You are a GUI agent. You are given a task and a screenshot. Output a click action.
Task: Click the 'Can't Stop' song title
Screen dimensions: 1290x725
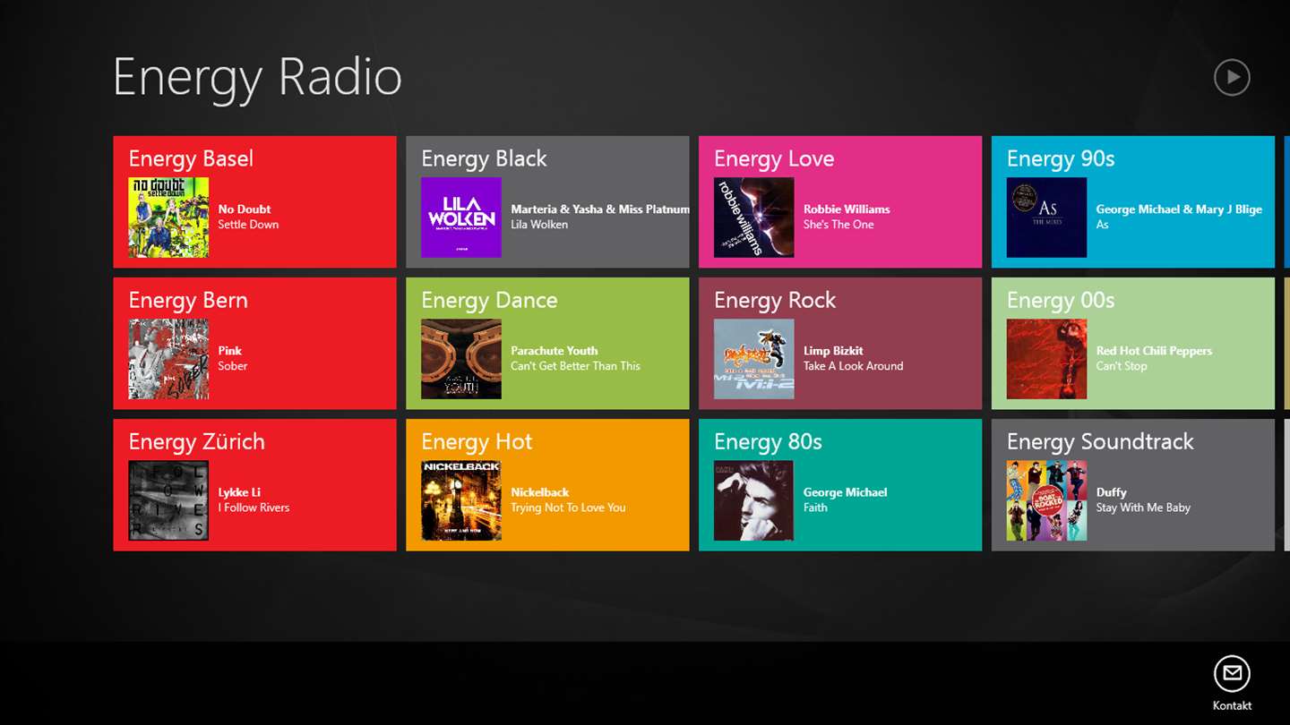[x=1122, y=366]
